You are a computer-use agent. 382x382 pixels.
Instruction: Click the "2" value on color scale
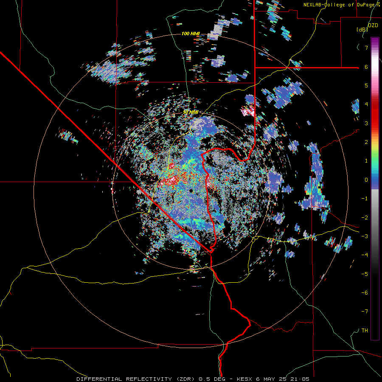[366, 142]
